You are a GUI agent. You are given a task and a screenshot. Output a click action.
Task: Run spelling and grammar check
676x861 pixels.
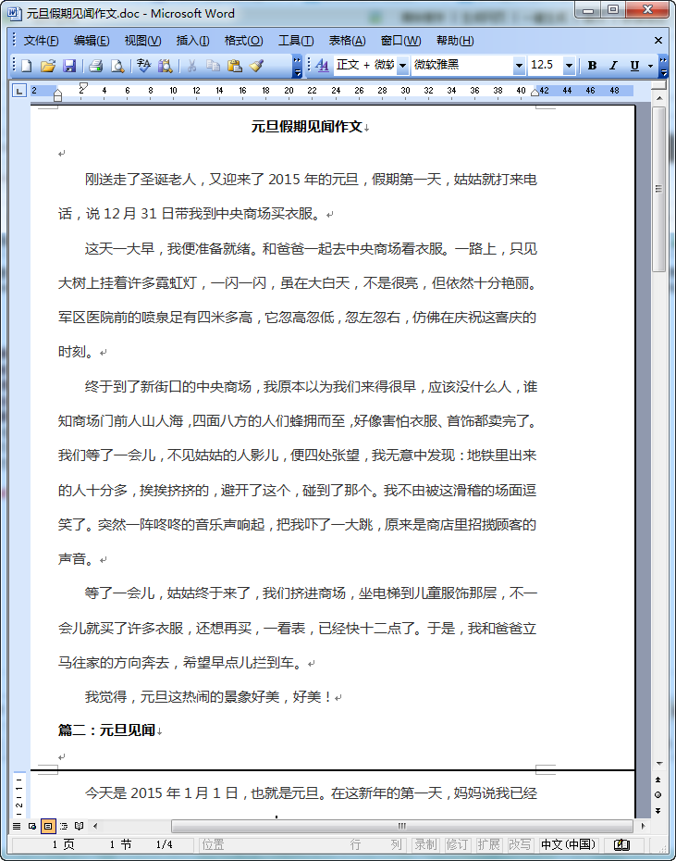[x=143, y=66]
